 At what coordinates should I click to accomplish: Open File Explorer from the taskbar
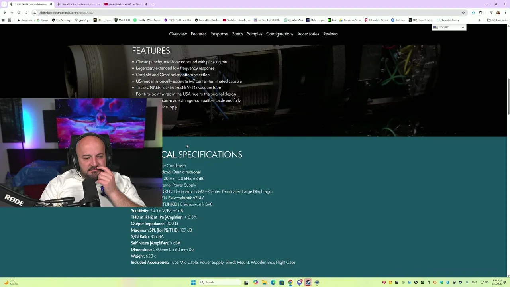pyautogui.click(x=264, y=282)
